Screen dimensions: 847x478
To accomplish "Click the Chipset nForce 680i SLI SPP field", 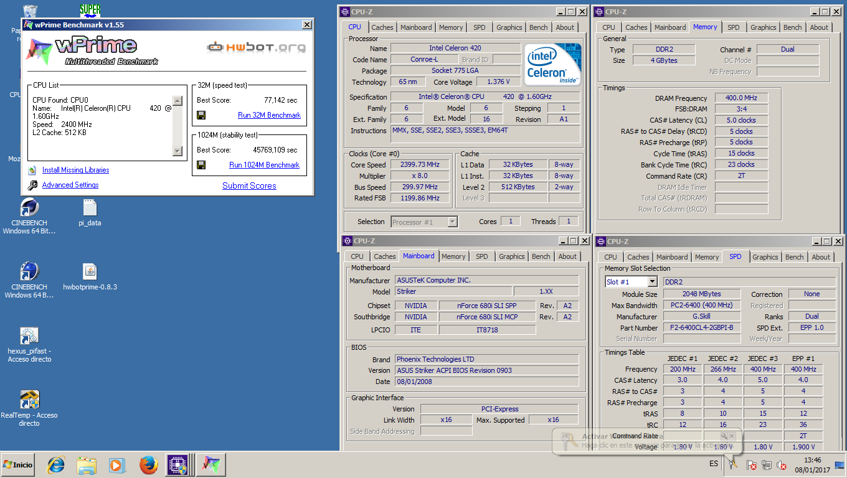I will (x=487, y=306).
